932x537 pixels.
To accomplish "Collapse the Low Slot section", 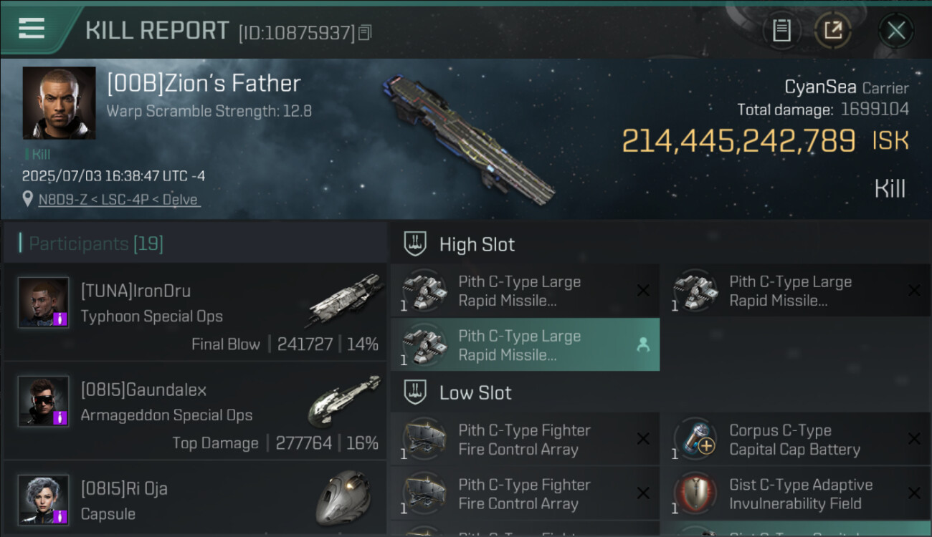I will coord(475,393).
